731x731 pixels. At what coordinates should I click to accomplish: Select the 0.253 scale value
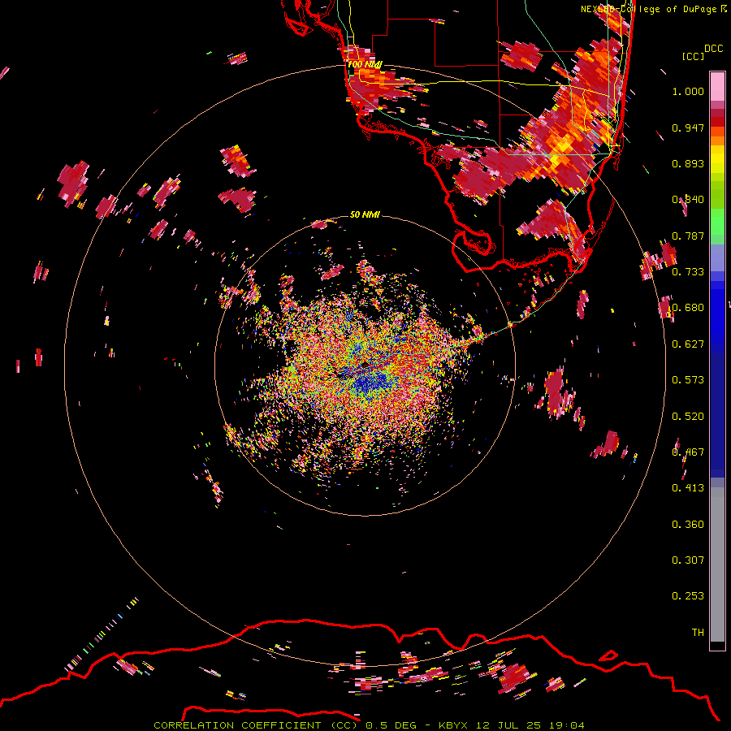pyautogui.click(x=688, y=596)
